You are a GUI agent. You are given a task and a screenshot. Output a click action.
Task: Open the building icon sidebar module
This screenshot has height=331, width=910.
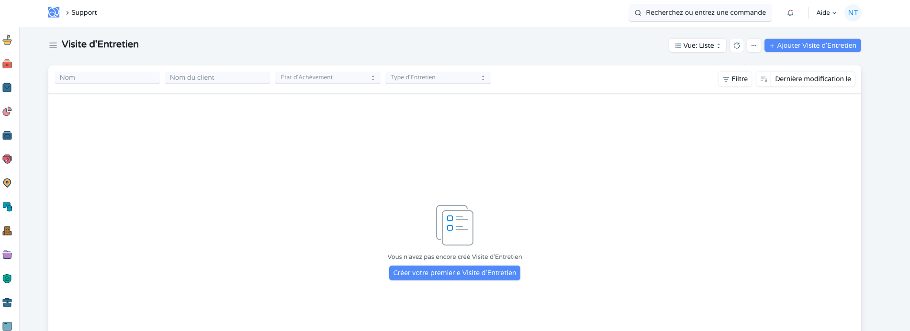pyautogui.click(x=7, y=231)
